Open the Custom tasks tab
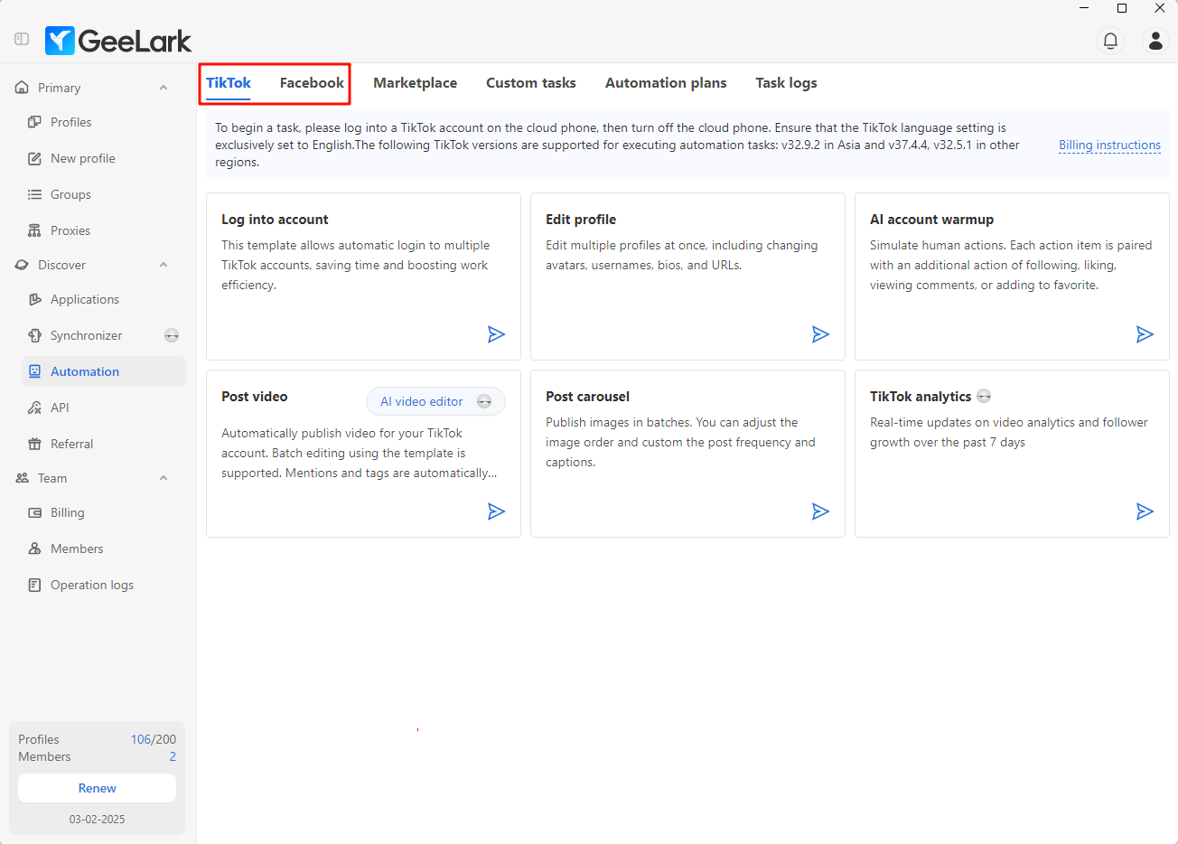The height and width of the screenshot is (844, 1178). [531, 83]
